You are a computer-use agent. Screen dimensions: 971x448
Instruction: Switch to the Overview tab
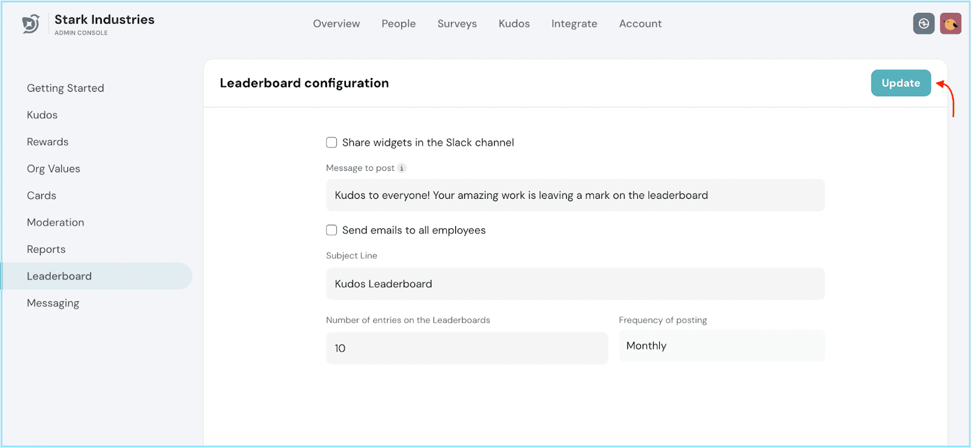point(336,24)
